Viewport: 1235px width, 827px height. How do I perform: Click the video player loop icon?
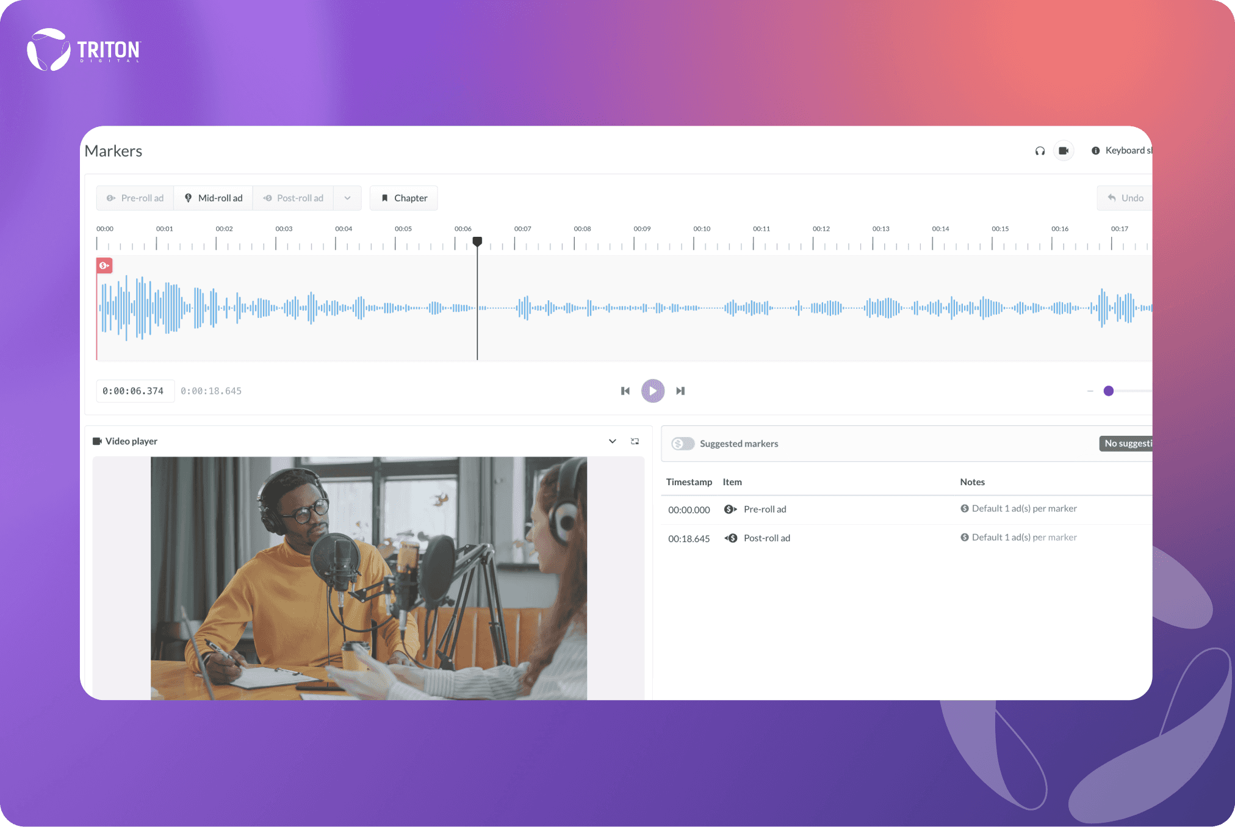click(x=635, y=441)
